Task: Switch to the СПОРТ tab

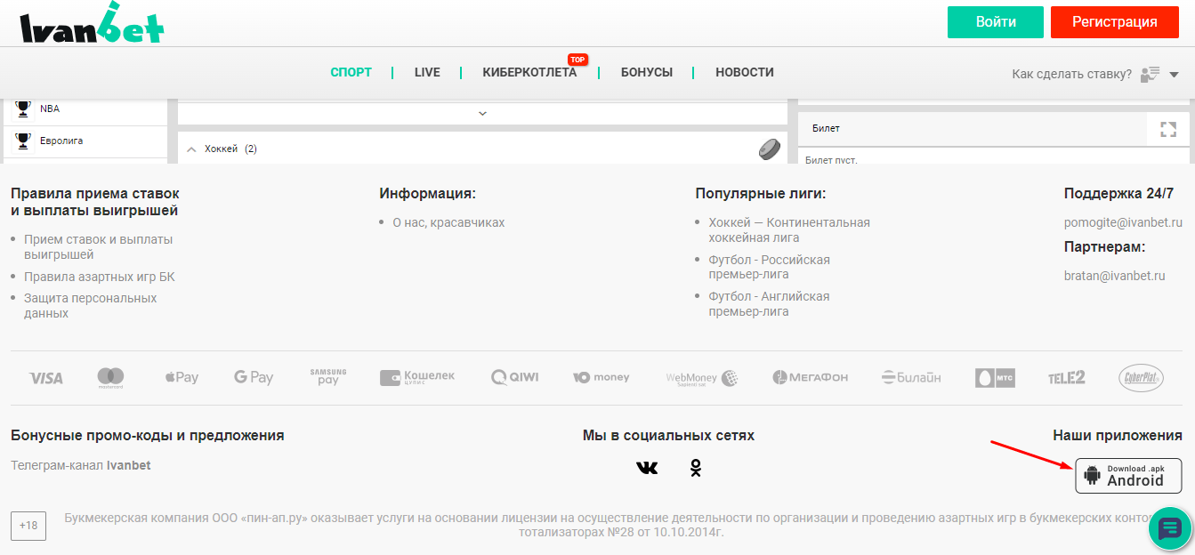Action: tap(351, 72)
